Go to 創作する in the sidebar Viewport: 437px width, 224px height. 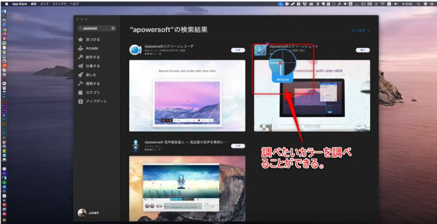[89, 57]
